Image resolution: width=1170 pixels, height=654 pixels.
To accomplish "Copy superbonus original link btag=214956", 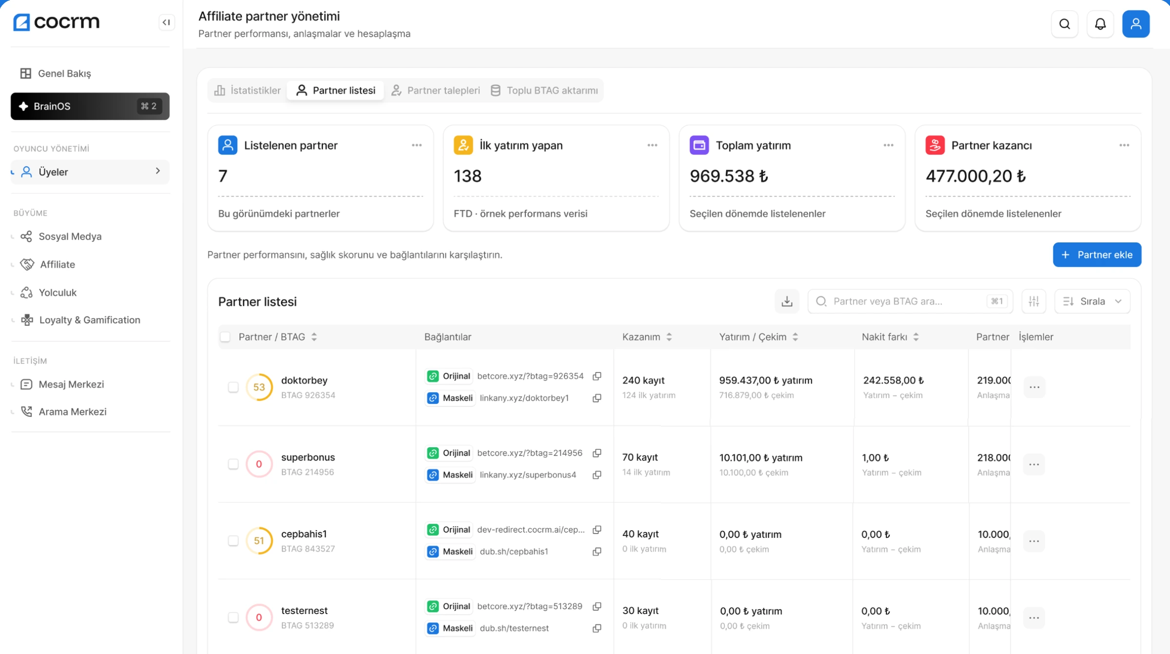I will point(597,453).
